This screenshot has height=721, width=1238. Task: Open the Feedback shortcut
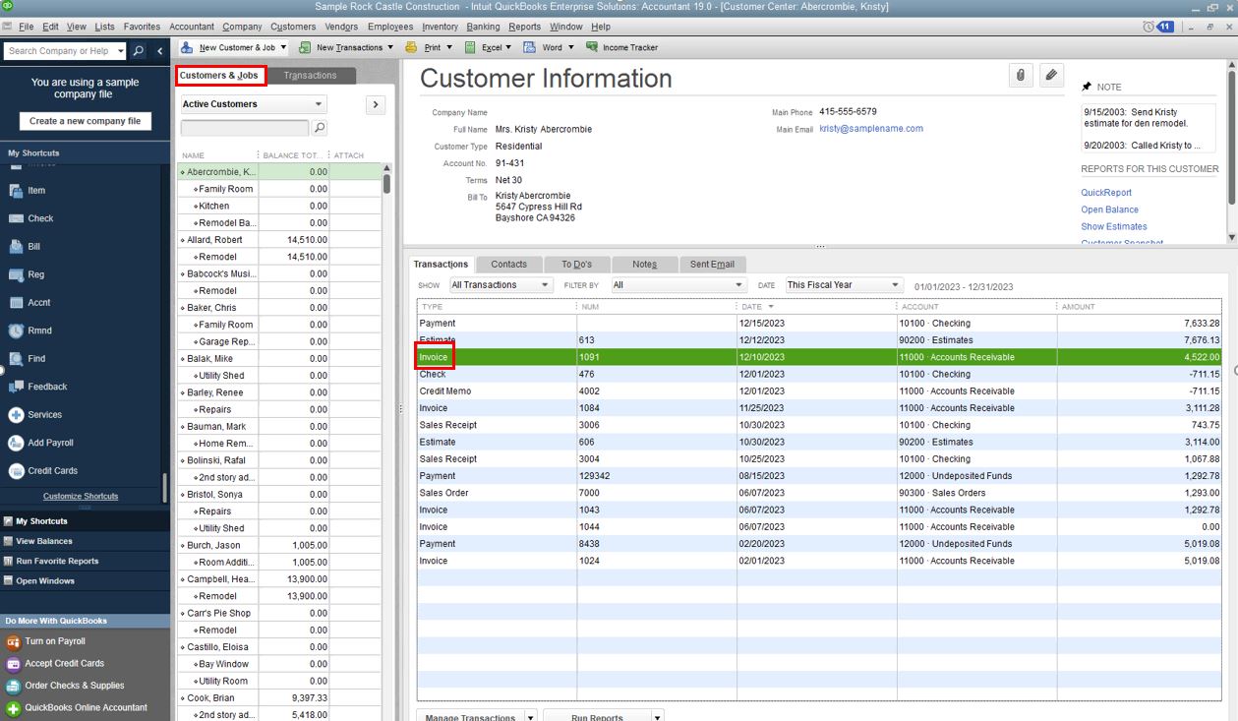(x=37, y=387)
